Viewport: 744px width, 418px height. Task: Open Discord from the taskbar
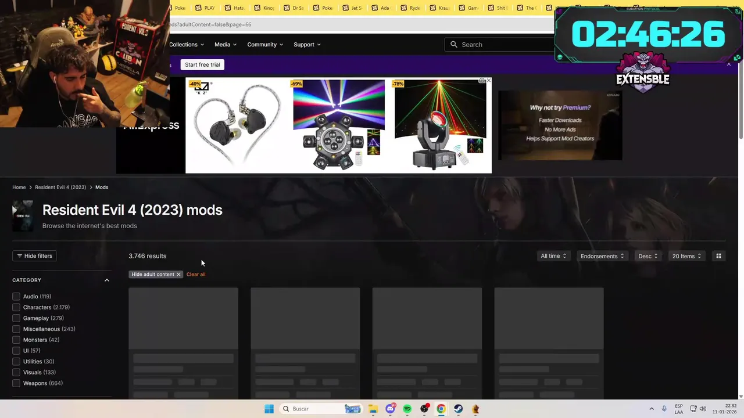click(390, 409)
